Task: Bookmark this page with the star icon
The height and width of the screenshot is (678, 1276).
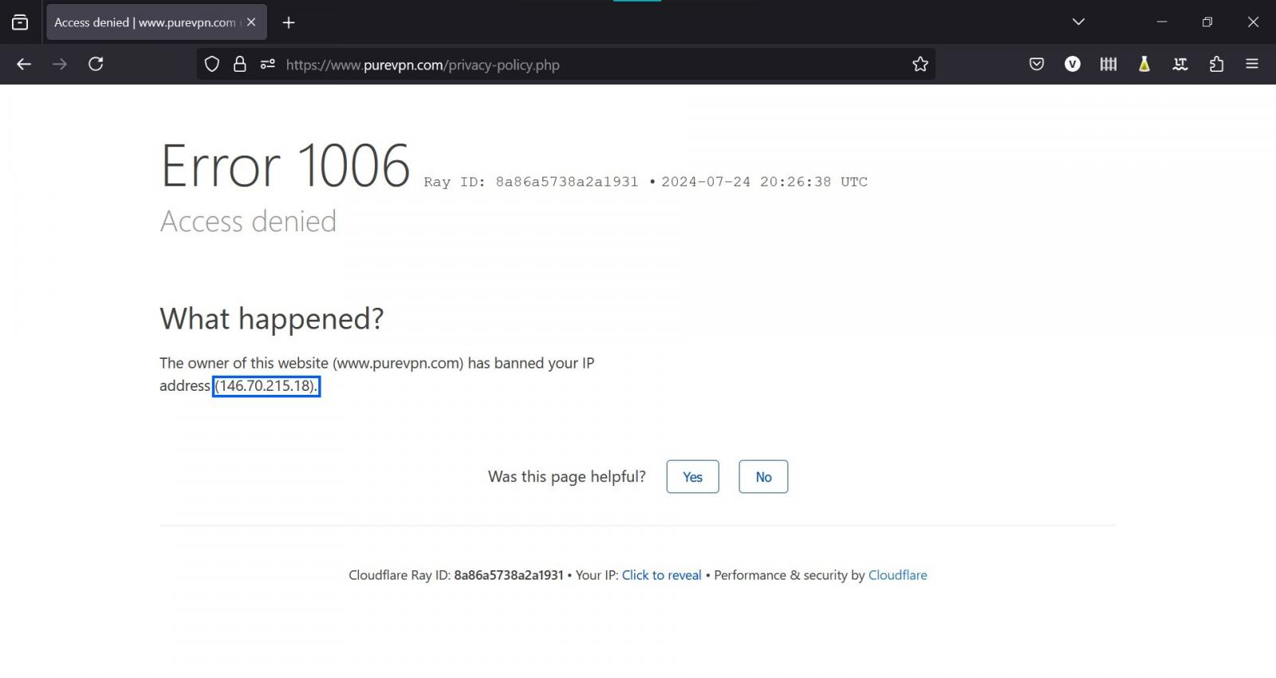Action: click(x=920, y=65)
